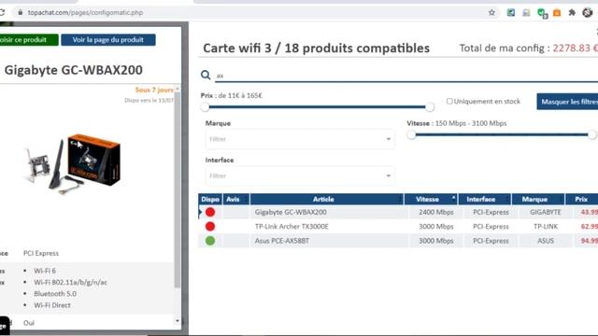The image size is (598, 336).
Task: Click the browser address bar URL
Action: pyautogui.click(x=85, y=12)
